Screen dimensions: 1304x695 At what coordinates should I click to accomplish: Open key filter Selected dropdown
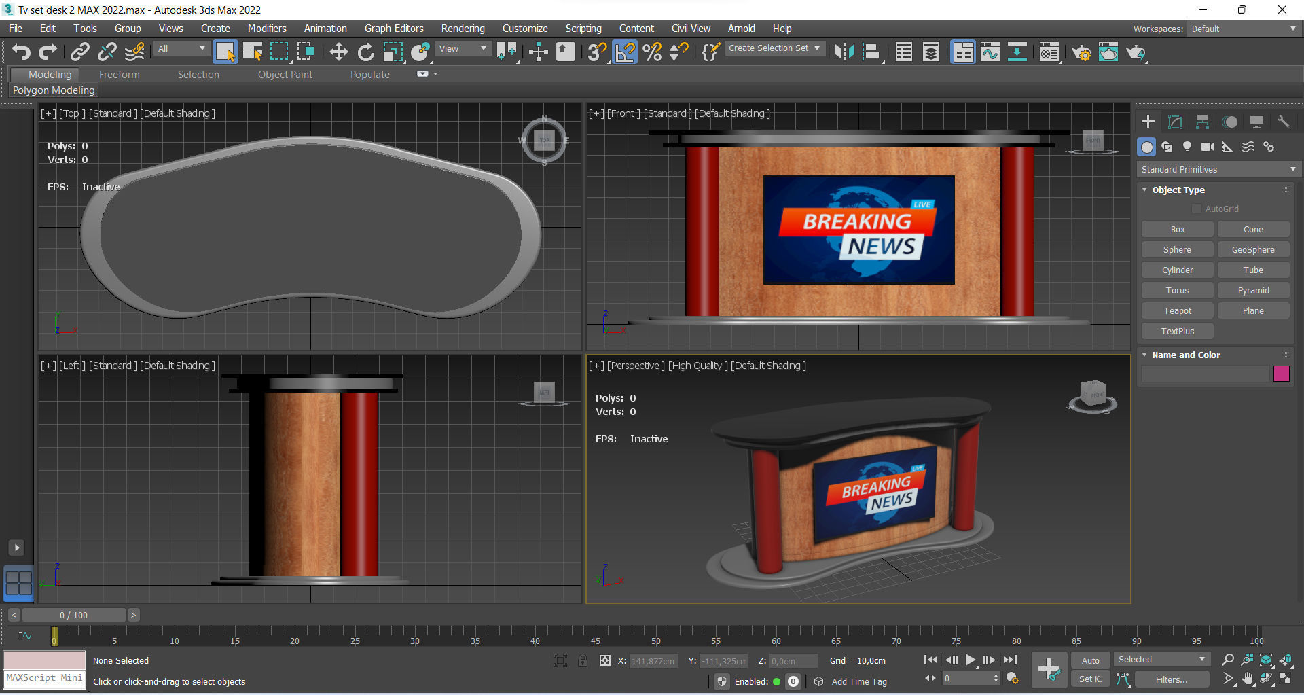click(1161, 660)
